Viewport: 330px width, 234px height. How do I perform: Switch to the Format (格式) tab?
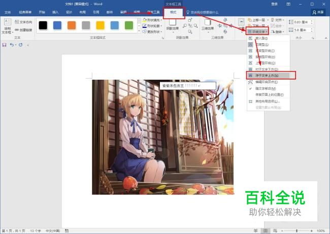(x=174, y=12)
